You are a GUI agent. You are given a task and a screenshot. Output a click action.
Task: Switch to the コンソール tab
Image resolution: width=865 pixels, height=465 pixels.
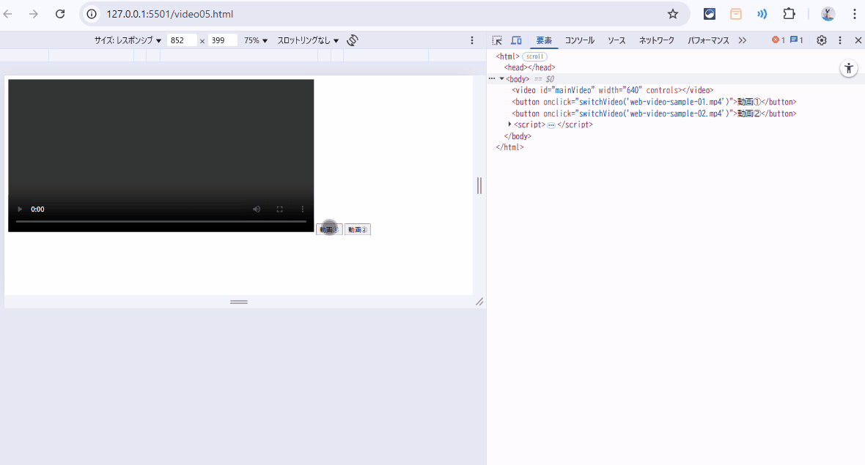[579, 41]
